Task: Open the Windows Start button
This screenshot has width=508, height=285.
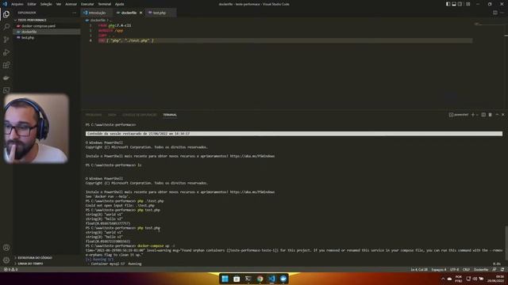Action: (225, 279)
